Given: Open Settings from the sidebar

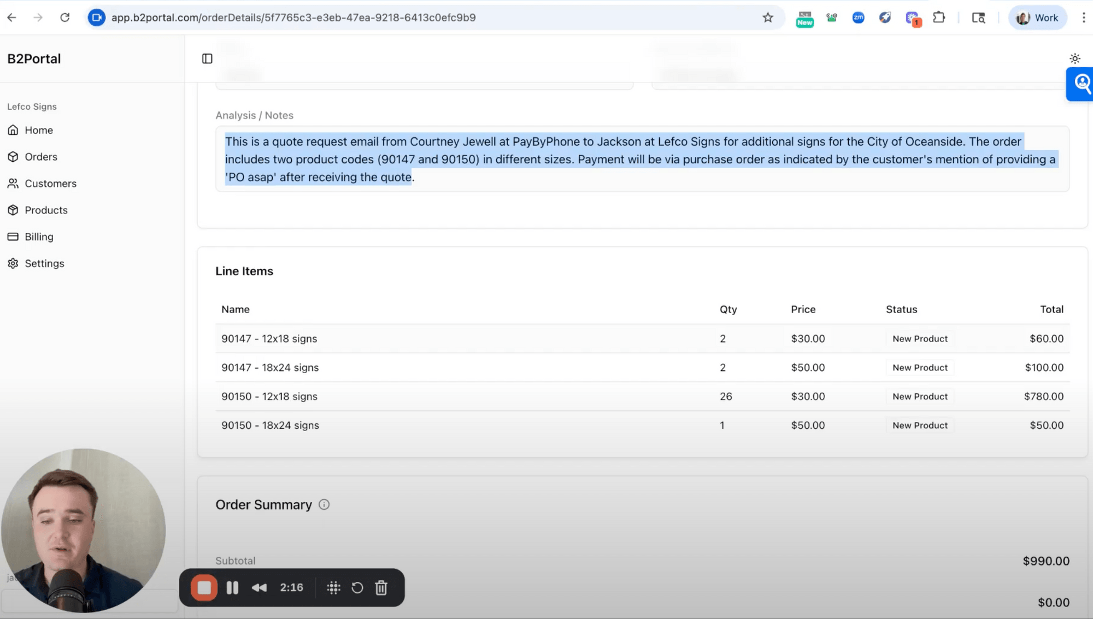Looking at the screenshot, I should pyautogui.click(x=44, y=263).
